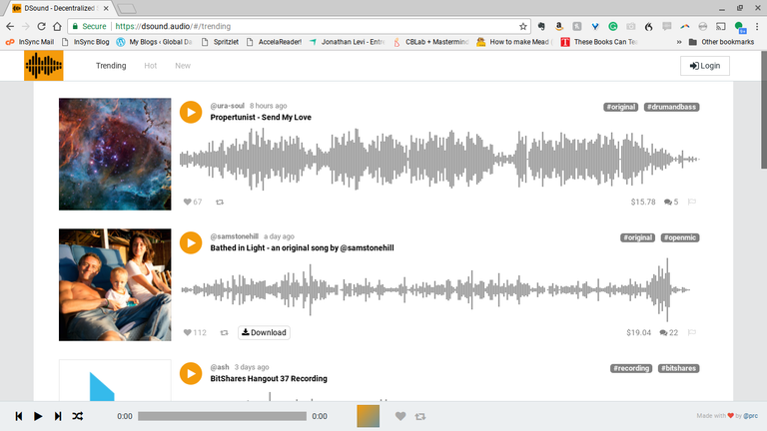Open the #drumandbass tag

(671, 106)
